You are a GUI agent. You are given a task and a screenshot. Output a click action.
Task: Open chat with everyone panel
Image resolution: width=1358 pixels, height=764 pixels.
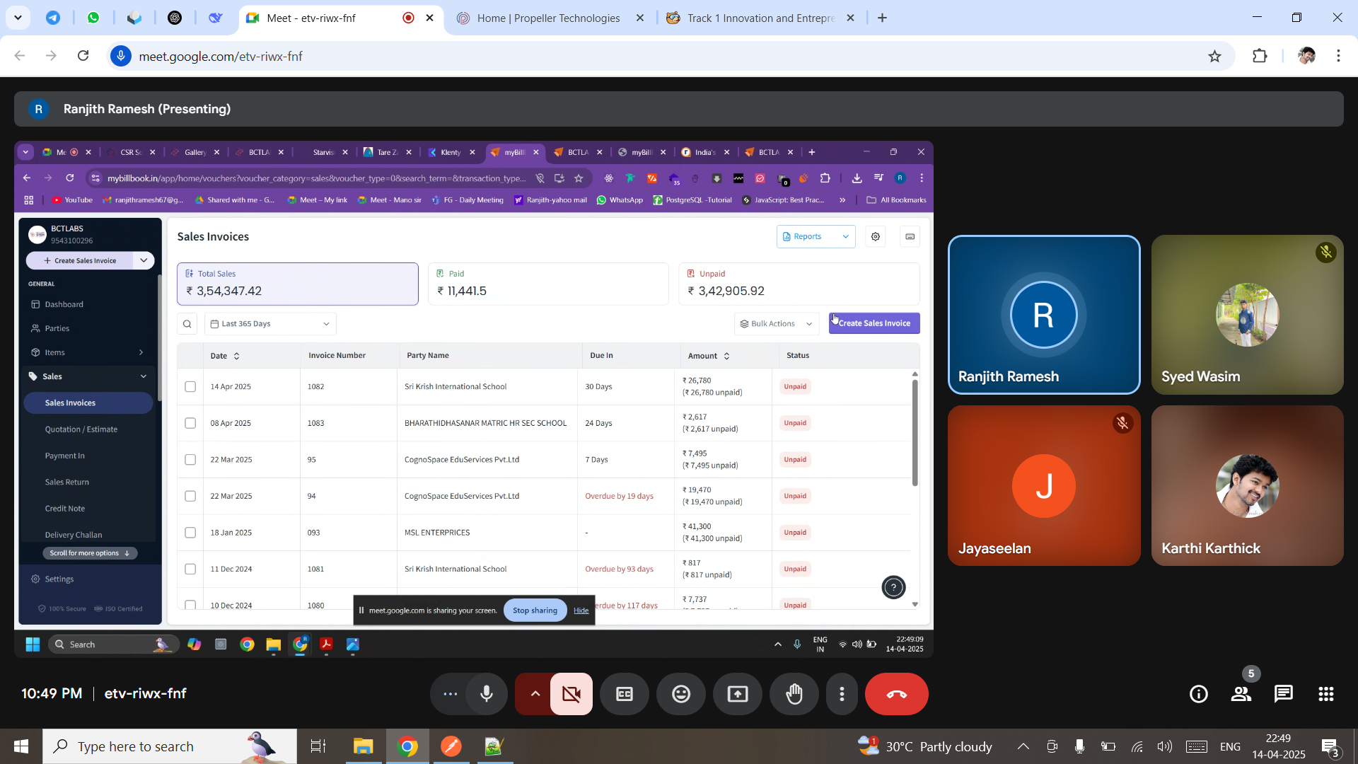(1284, 694)
